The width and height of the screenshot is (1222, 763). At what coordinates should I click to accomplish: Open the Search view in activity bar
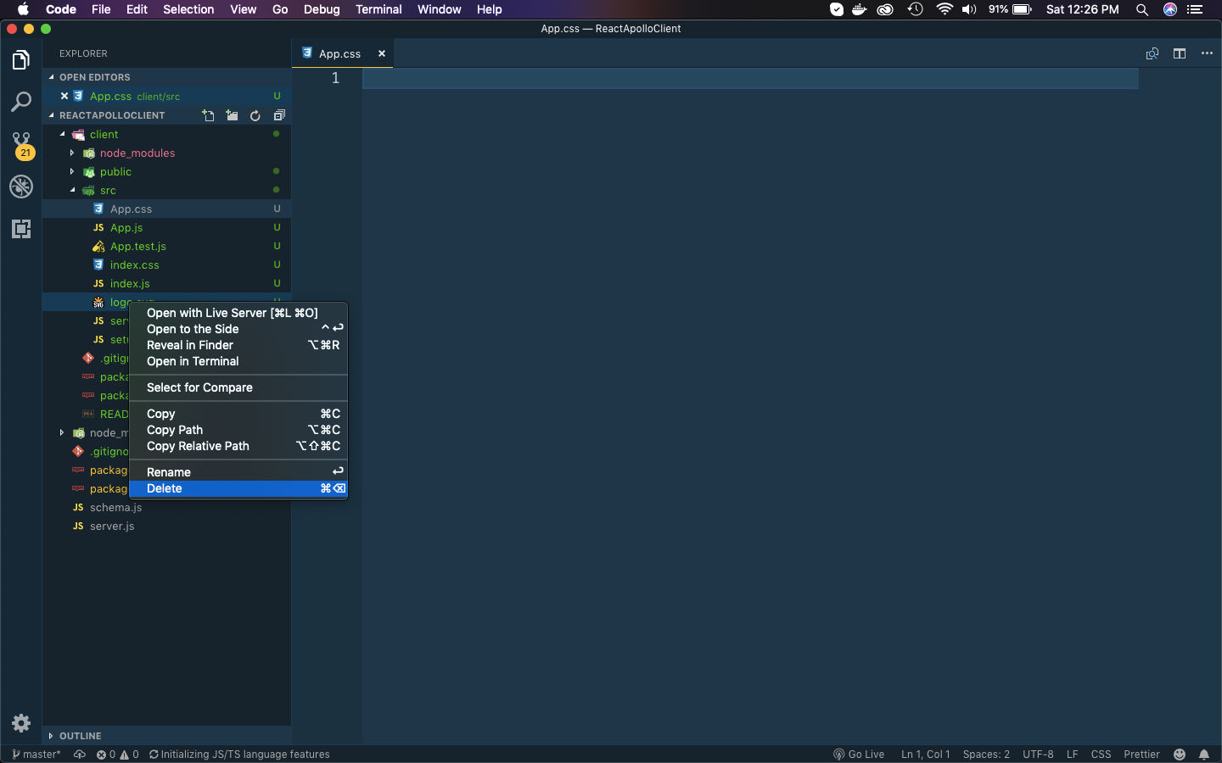tap(21, 102)
